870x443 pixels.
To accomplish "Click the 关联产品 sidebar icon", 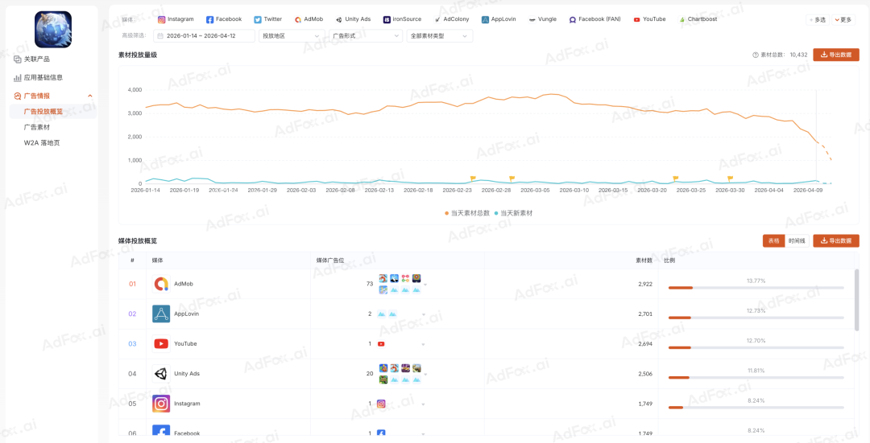I will pyautogui.click(x=18, y=59).
